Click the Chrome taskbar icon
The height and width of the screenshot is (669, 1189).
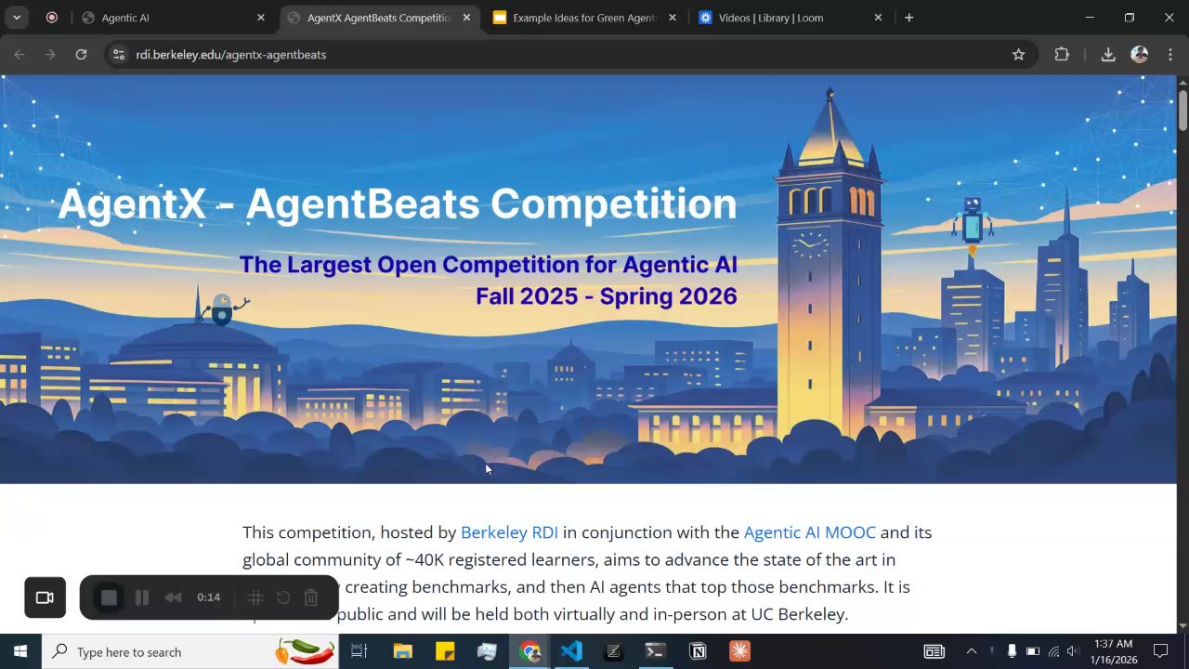(x=529, y=651)
